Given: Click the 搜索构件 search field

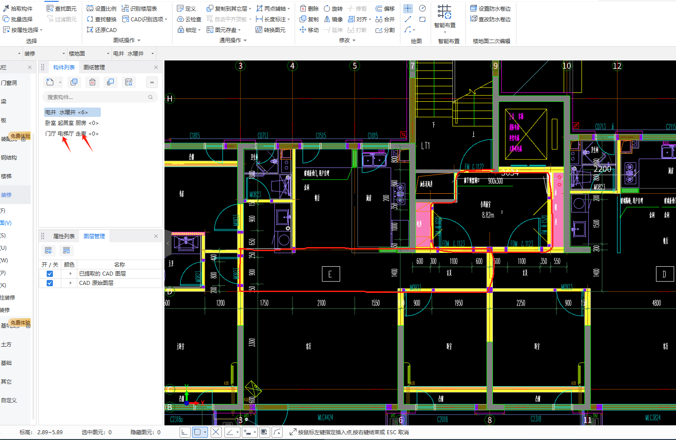Looking at the screenshot, I should (100, 97).
